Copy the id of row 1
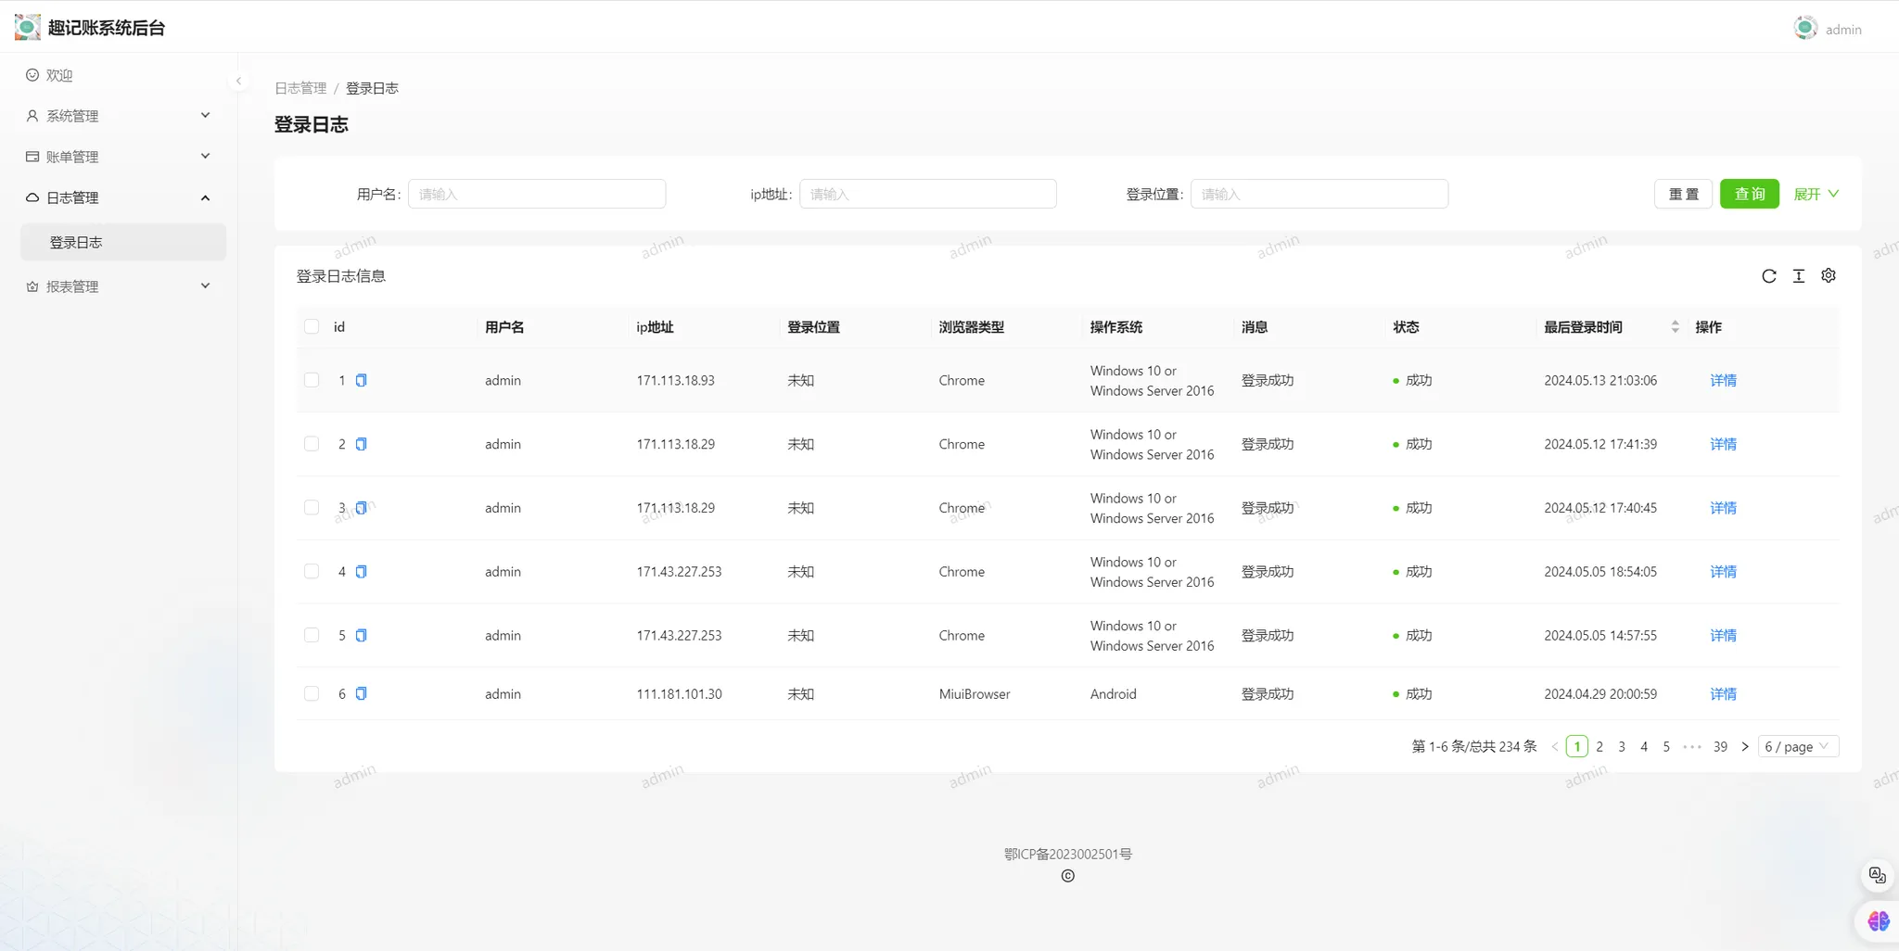The width and height of the screenshot is (1899, 951). click(x=362, y=380)
